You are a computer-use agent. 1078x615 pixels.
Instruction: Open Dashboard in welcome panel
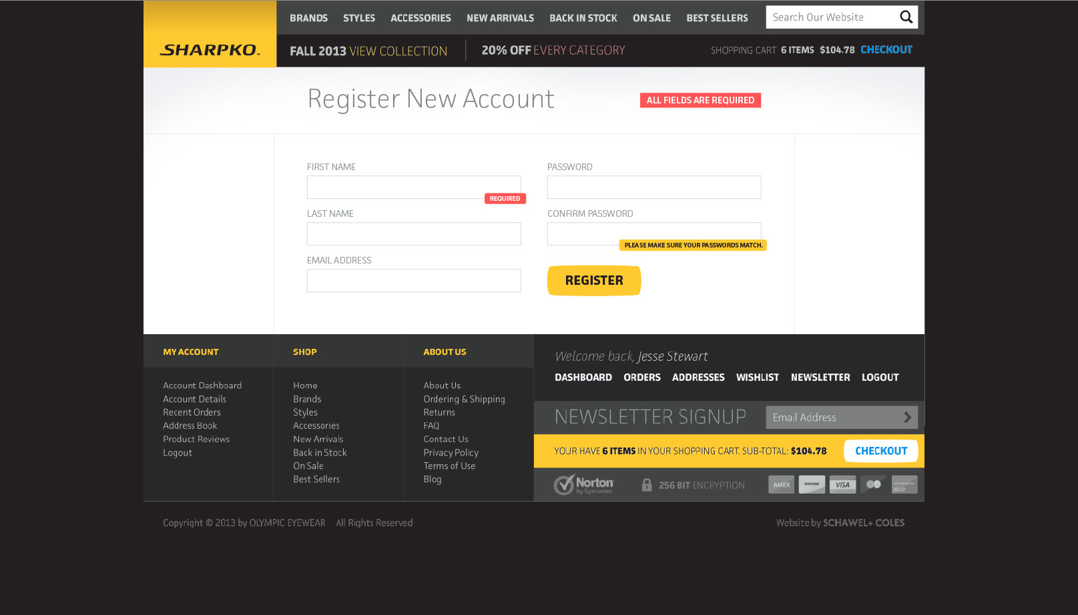pyautogui.click(x=583, y=378)
